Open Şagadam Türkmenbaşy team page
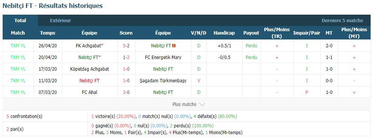 click(x=163, y=81)
